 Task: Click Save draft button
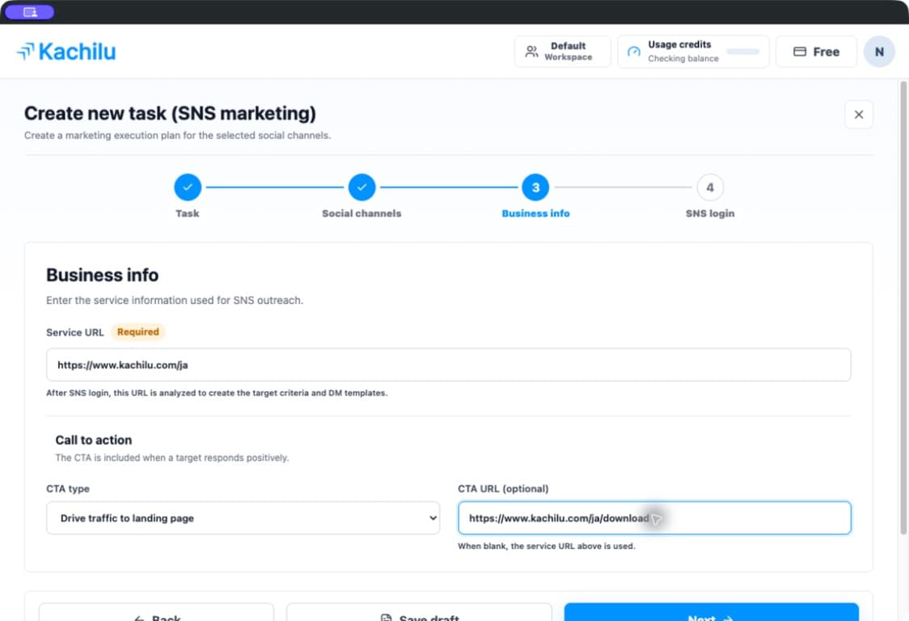[x=419, y=612]
